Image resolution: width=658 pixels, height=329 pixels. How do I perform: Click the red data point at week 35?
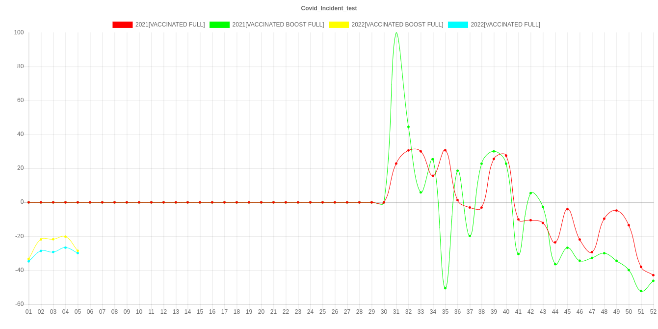(x=445, y=150)
